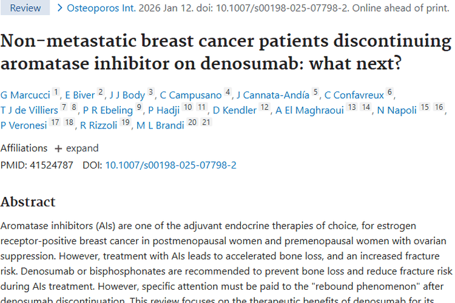Click author P R Ebeling
Viewport: 455px width, 303px height.
tap(107, 110)
